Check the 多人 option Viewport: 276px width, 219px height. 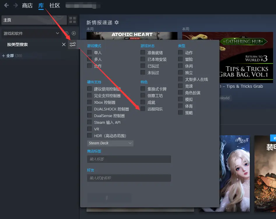tap(89, 59)
